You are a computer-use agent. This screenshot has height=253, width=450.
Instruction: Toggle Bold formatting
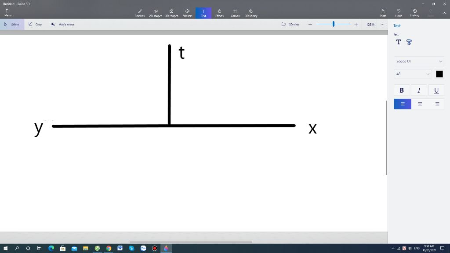402,90
